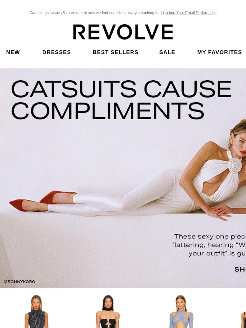Click the @RONNYKOBO brand credit
The height and width of the screenshot is (328, 246).
click(20, 282)
